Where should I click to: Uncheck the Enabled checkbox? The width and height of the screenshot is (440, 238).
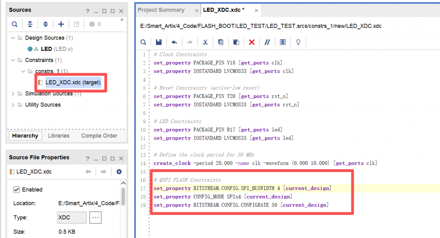point(17,189)
